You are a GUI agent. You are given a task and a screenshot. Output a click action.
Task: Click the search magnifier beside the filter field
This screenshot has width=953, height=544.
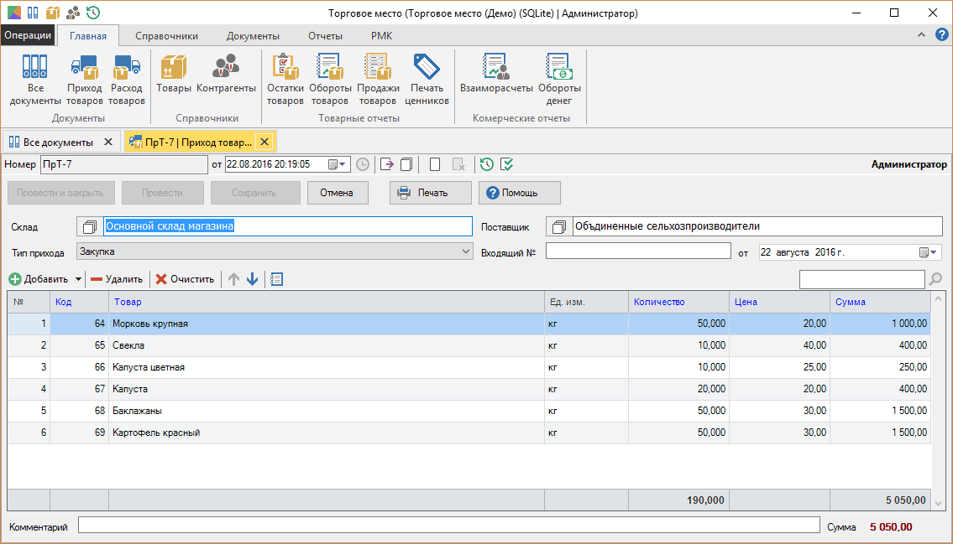coord(935,279)
